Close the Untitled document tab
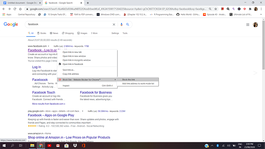This screenshot has width=265, height=149. click(x=40, y=3)
